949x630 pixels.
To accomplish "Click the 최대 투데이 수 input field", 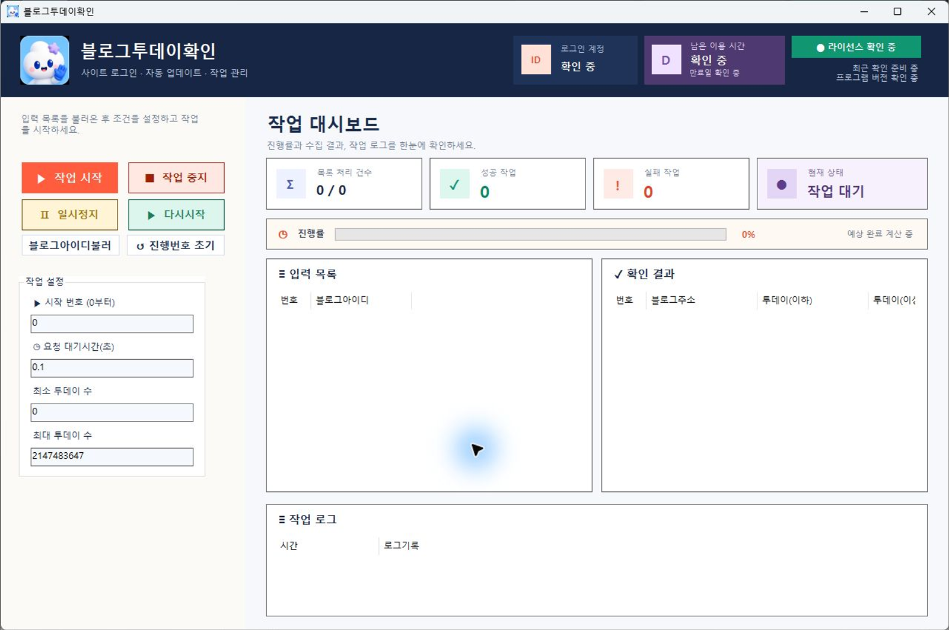I will tap(112, 457).
